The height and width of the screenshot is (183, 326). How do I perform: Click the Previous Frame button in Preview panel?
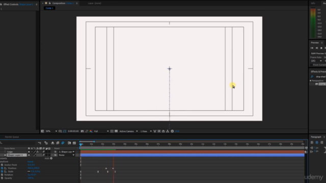pos(317,48)
